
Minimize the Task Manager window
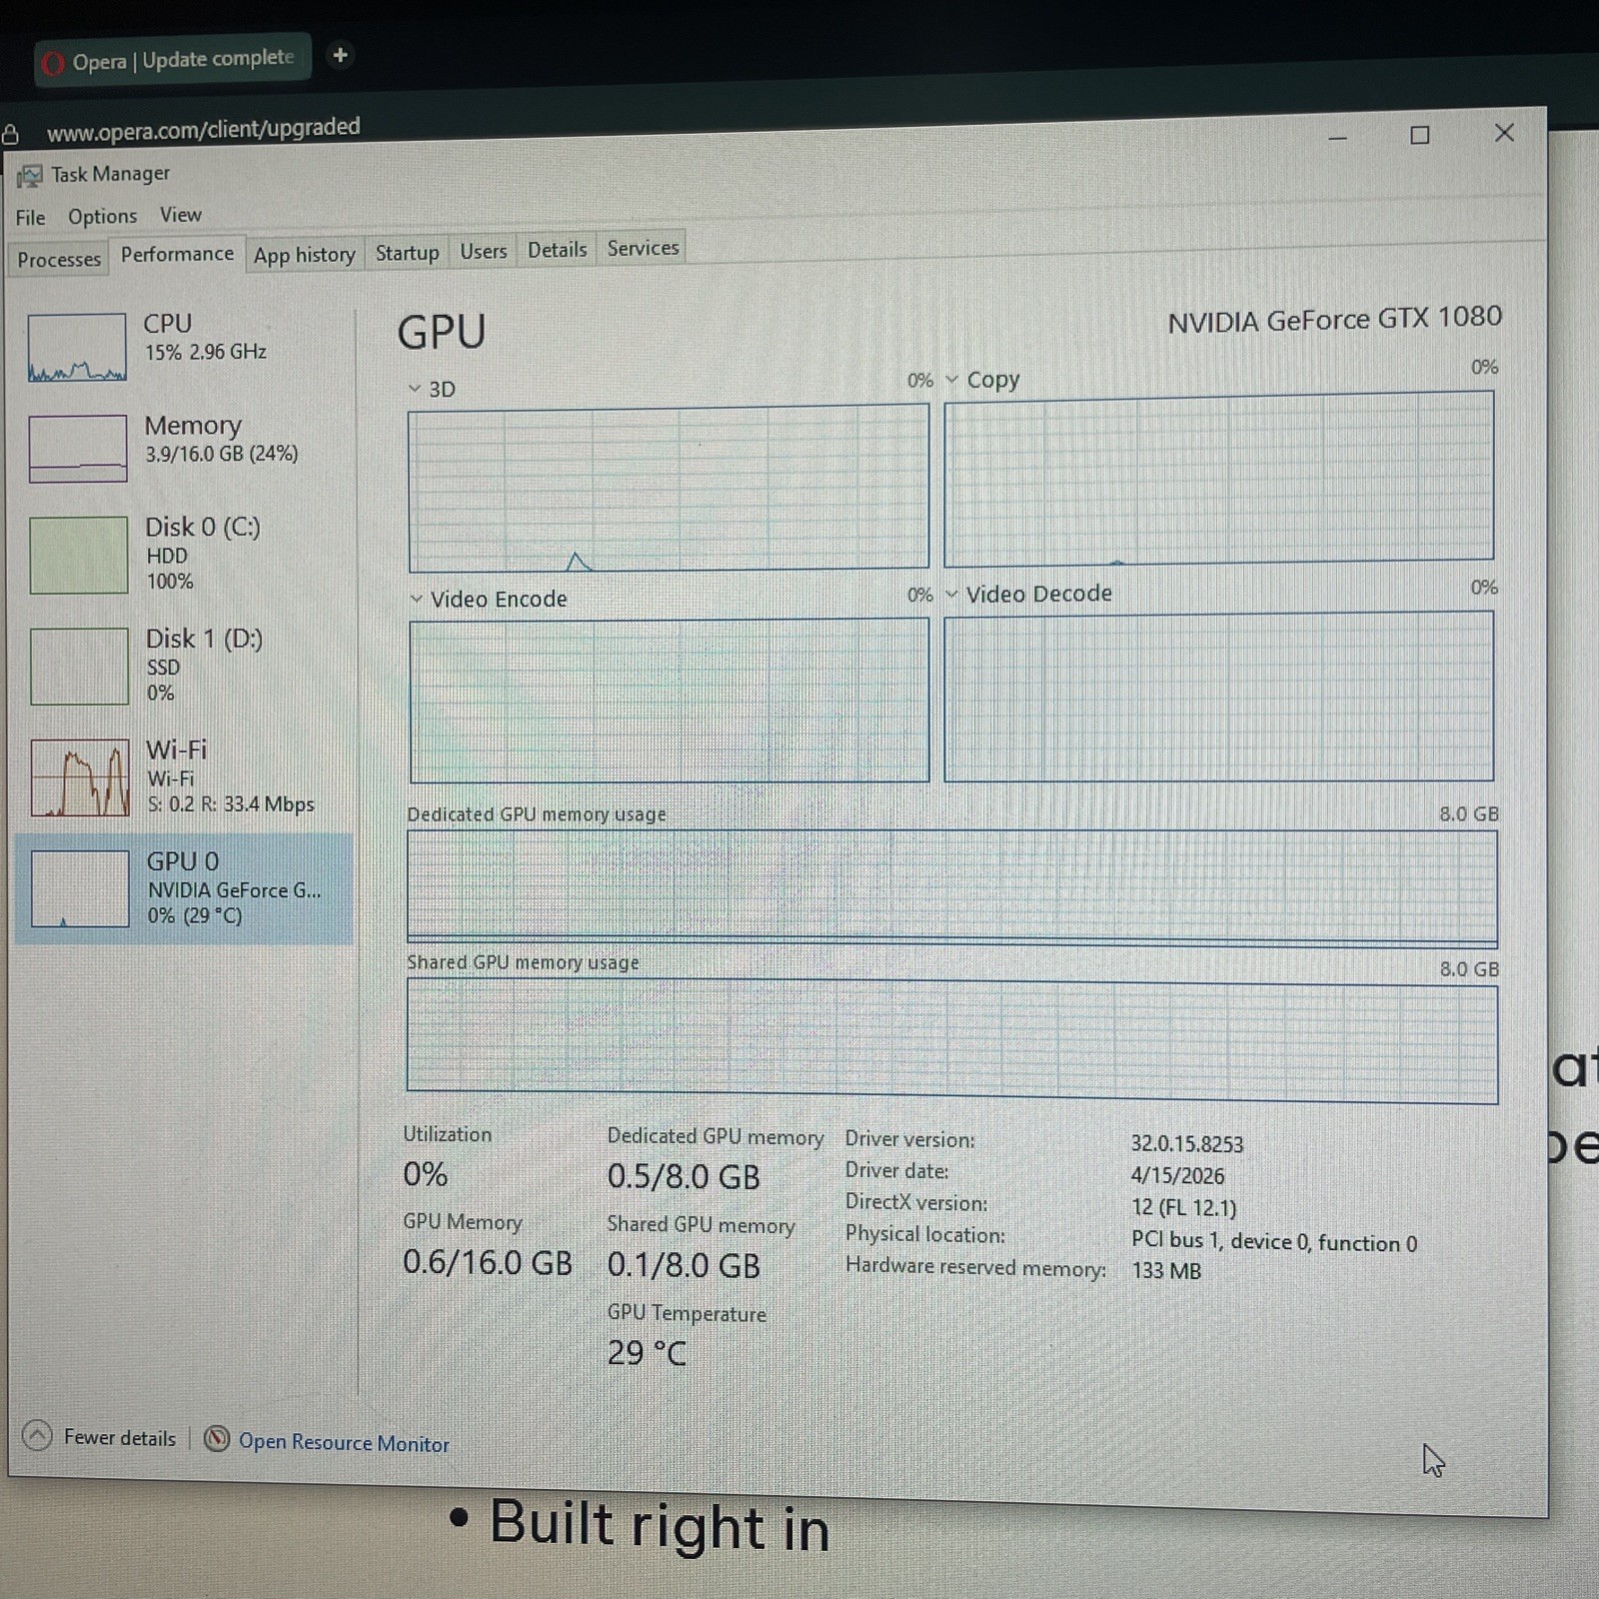coord(1338,137)
